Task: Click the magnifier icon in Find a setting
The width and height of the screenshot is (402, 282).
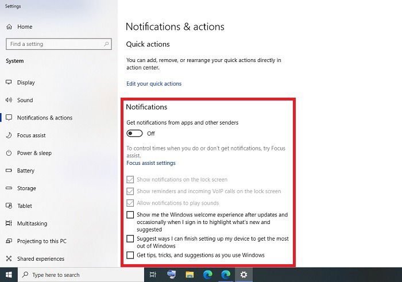Action: [x=106, y=44]
